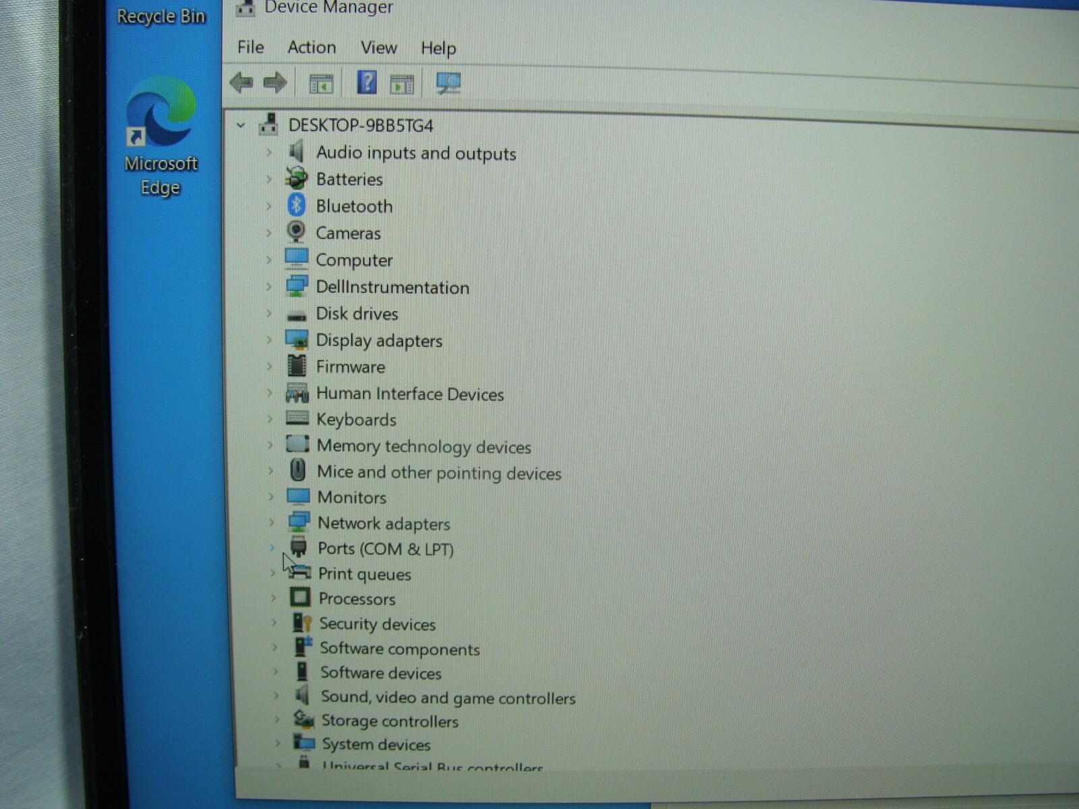1079x809 pixels.
Task: Click the Computer monitor icon
Action: 297,258
